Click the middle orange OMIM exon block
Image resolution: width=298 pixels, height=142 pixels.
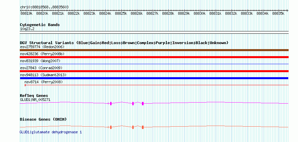click(133, 127)
